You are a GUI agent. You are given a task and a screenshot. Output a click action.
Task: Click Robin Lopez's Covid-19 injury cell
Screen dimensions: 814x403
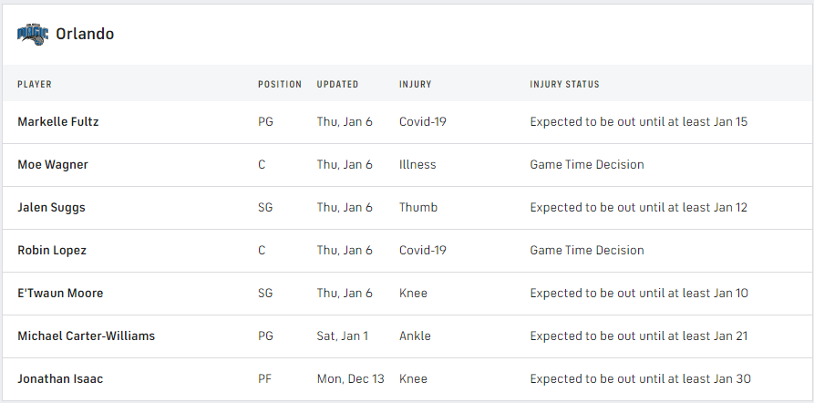pyautogui.click(x=422, y=251)
